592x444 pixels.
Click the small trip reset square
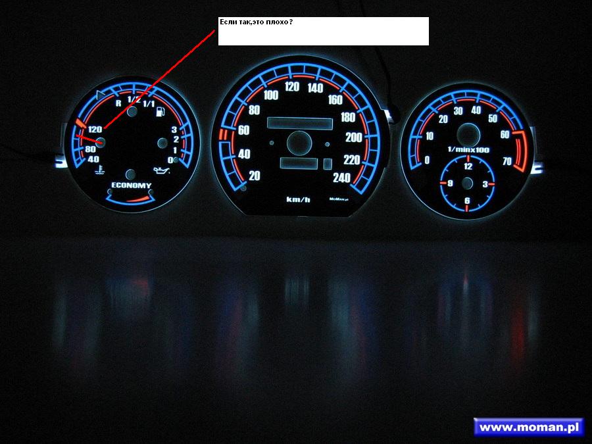tap(328, 164)
